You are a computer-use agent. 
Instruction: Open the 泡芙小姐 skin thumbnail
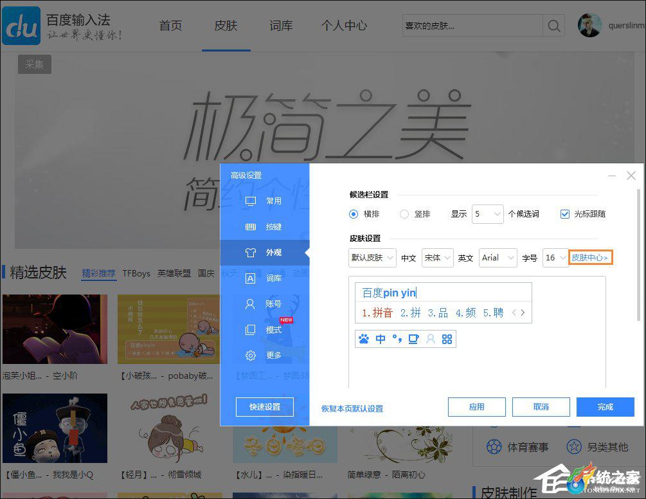(55, 329)
